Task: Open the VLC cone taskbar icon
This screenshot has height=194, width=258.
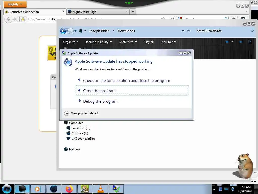Action: tap(100, 189)
